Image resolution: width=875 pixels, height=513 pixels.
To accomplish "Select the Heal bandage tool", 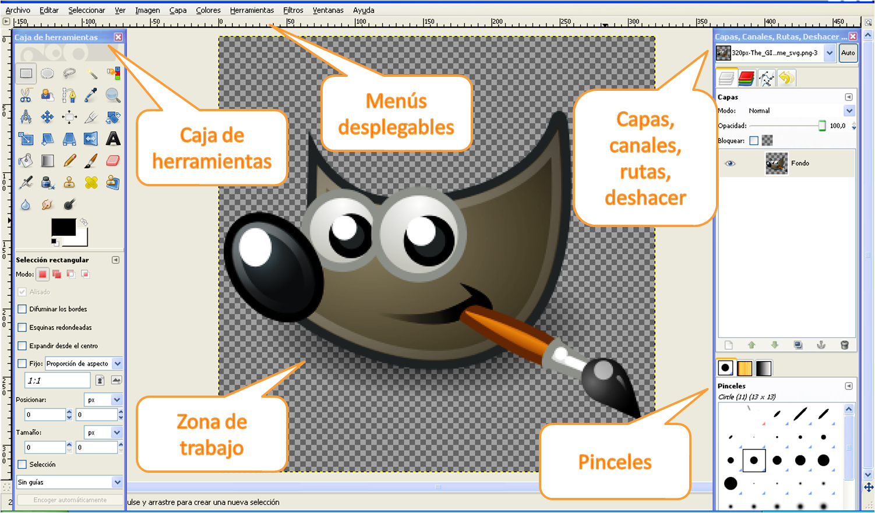I will (91, 182).
